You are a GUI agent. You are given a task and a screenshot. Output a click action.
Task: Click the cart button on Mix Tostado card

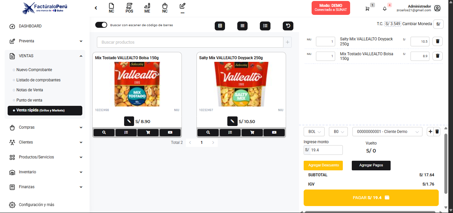[148, 132]
